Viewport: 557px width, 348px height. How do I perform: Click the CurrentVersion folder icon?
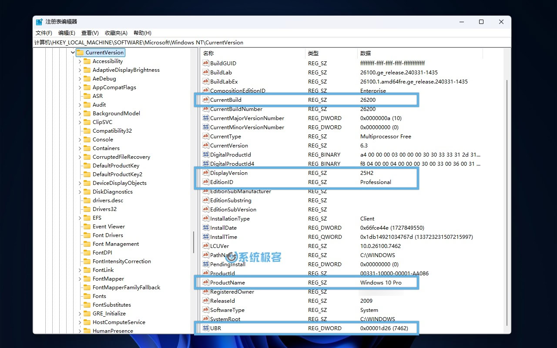80,52
